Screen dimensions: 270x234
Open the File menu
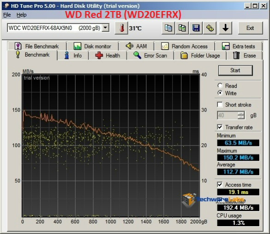(x=7, y=15)
